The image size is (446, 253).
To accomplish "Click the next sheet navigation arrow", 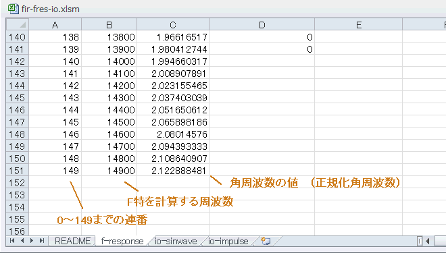I will pyautogui.click(x=32, y=241).
